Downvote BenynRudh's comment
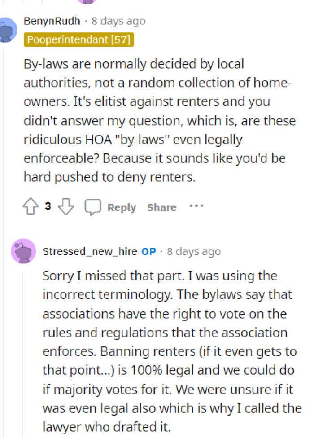This screenshot has width=314, height=438. (x=65, y=207)
